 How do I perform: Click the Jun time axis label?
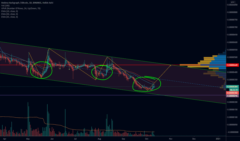[52, 139]
